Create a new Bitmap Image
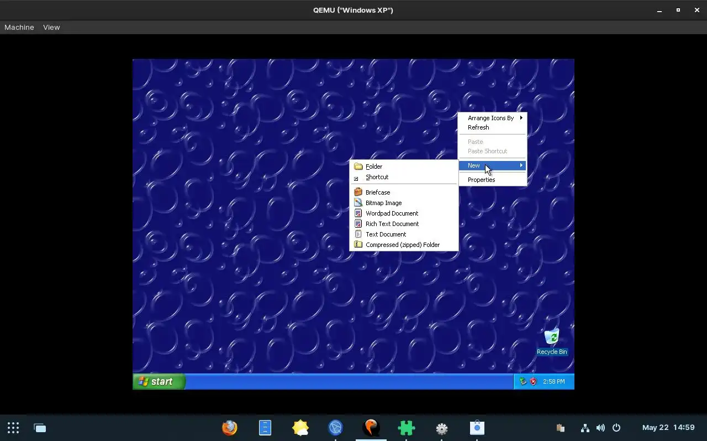The width and height of the screenshot is (707, 441). [404, 203]
